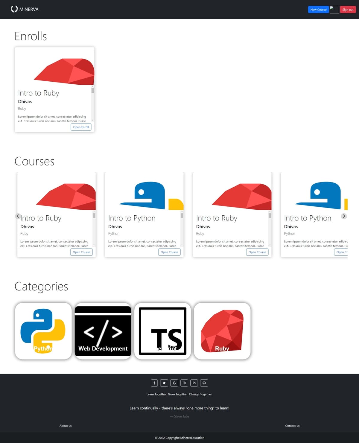The width and height of the screenshot is (359, 443).
Task: Open Enroll for Intro to Ruby
Action: pyautogui.click(x=81, y=127)
